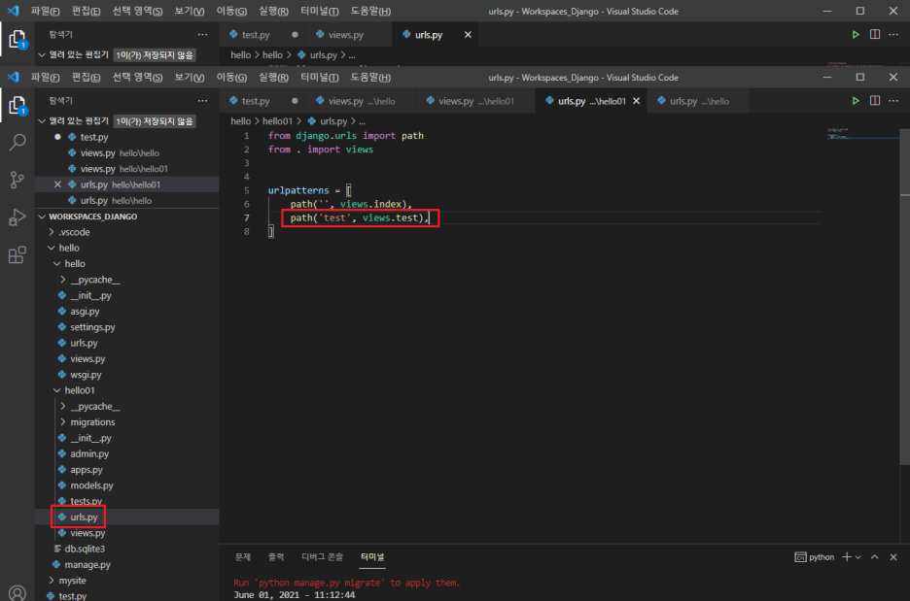
Task: Open the Run and Debug view
Action: coord(17,217)
